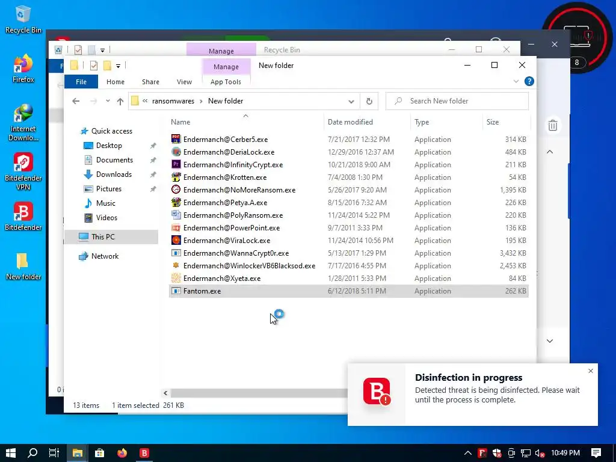Viewport: 616px width, 462px height.
Task: Open the Action Center notifications icon
Action: coord(596,453)
